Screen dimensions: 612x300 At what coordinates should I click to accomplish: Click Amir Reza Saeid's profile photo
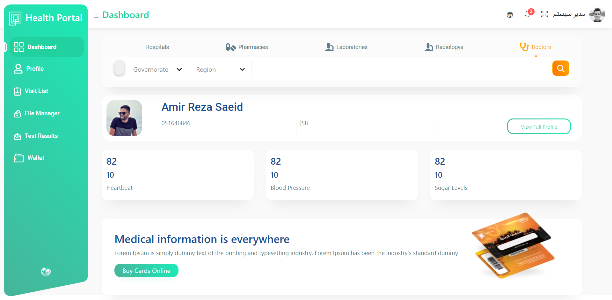[x=124, y=118]
